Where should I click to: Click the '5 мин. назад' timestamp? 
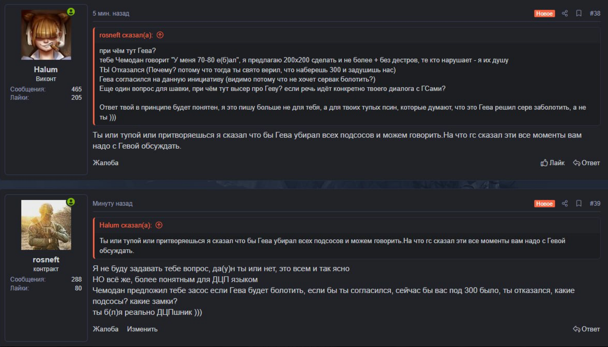(111, 13)
